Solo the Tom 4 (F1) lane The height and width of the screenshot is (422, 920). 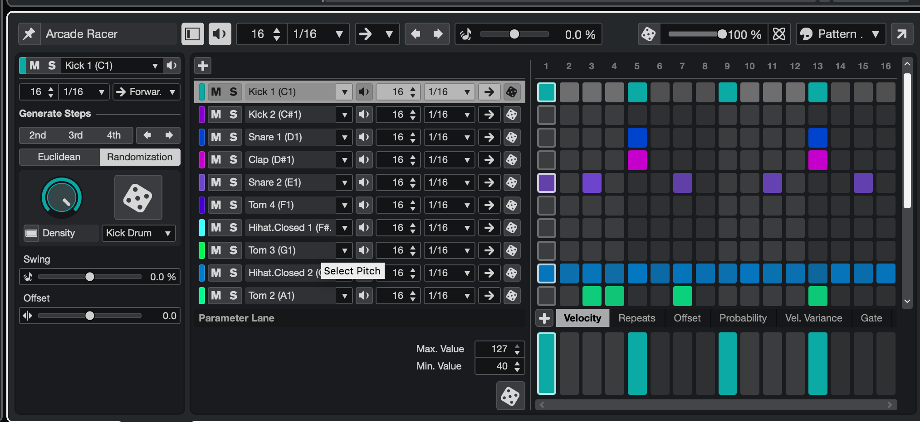click(233, 205)
